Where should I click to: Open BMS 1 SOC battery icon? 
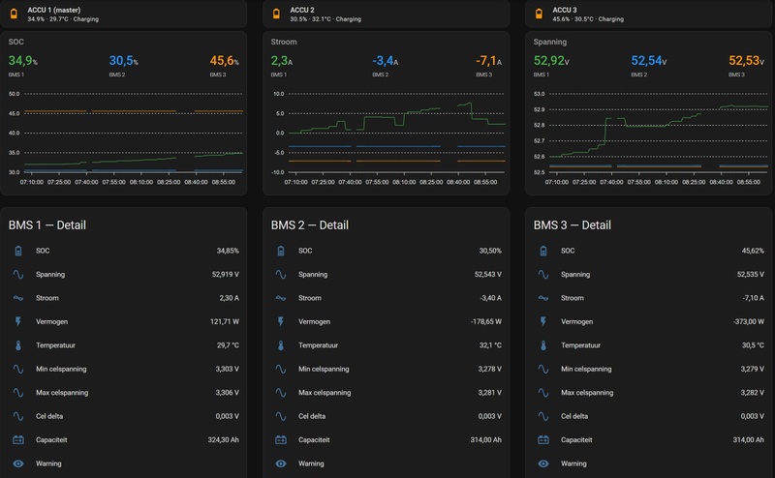[18, 251]
